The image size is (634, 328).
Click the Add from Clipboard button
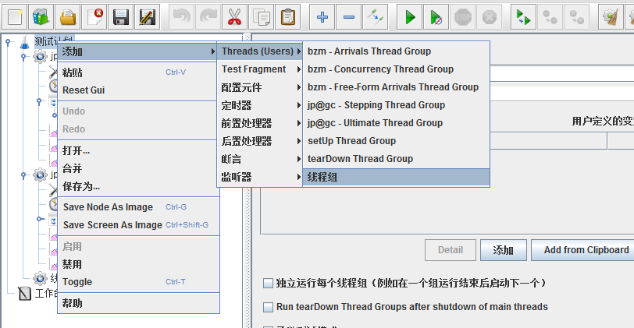(x=586, y=250)
